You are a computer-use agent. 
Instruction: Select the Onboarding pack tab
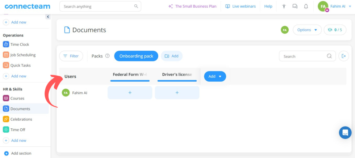136,56
